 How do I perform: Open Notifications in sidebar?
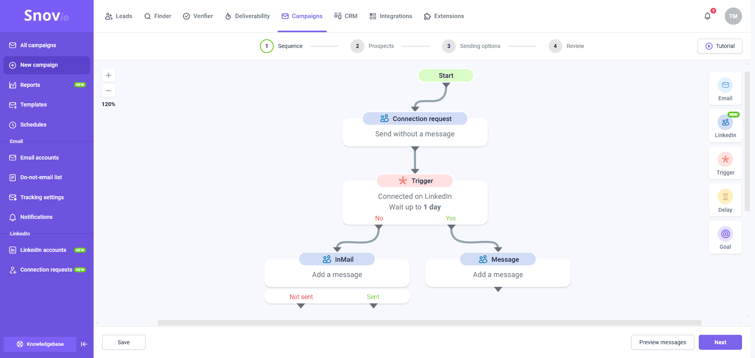coord(47,217)
